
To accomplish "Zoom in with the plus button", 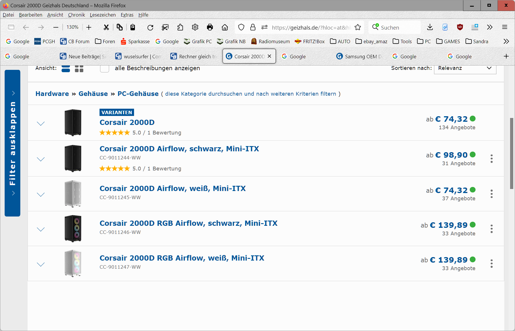I will pyautogui.click(x=89, y=27).
